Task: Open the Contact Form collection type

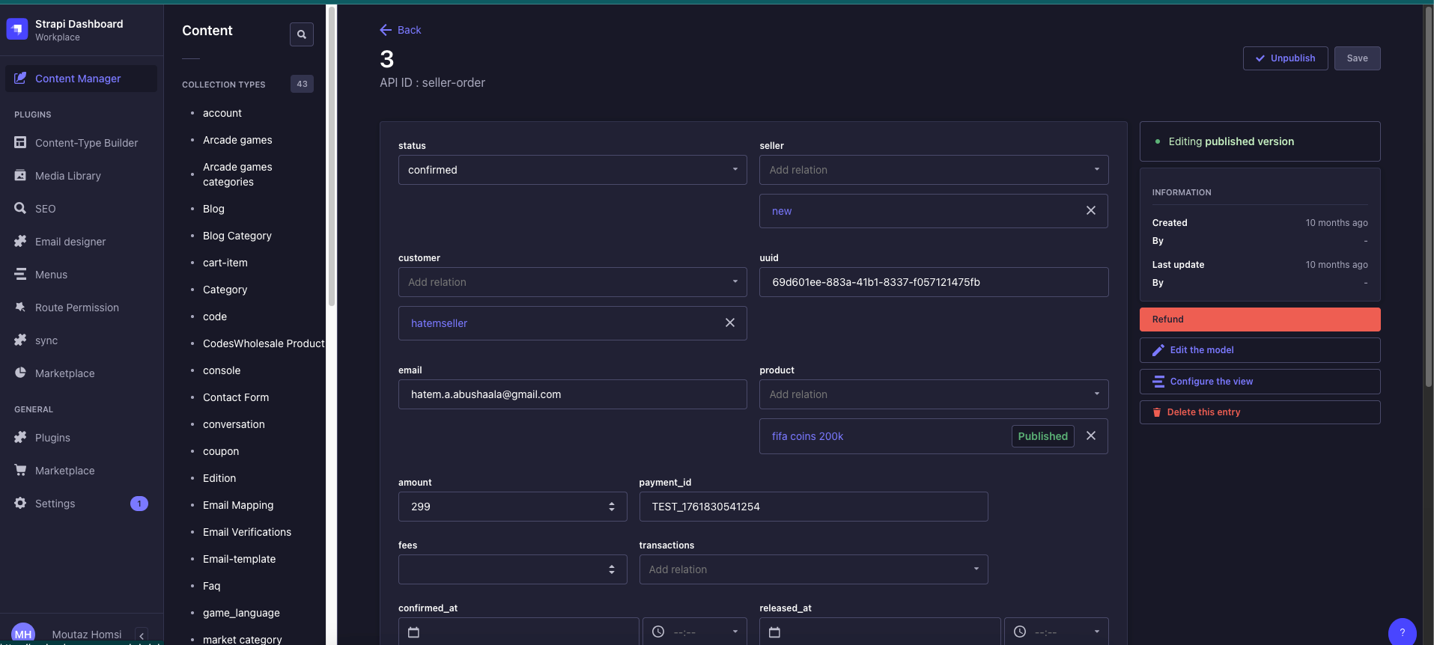Action: coord(236,397)
